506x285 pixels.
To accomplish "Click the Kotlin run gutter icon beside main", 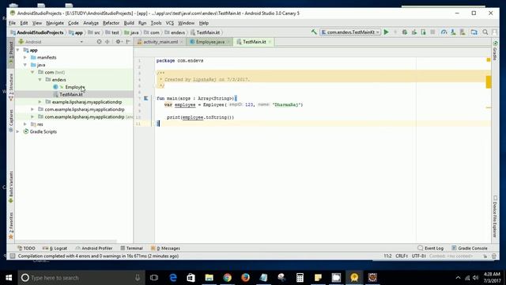I will (145, 98).
